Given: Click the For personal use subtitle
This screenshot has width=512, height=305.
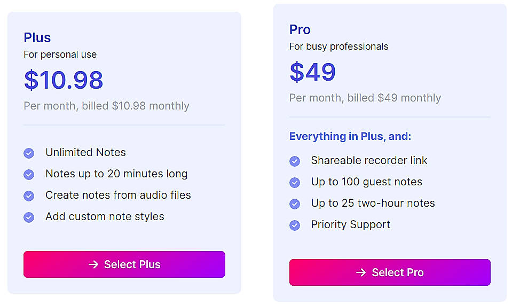Looking at the screenshot, I should 60,54.
